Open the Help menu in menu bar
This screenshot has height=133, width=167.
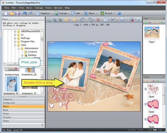coord(67,8)
